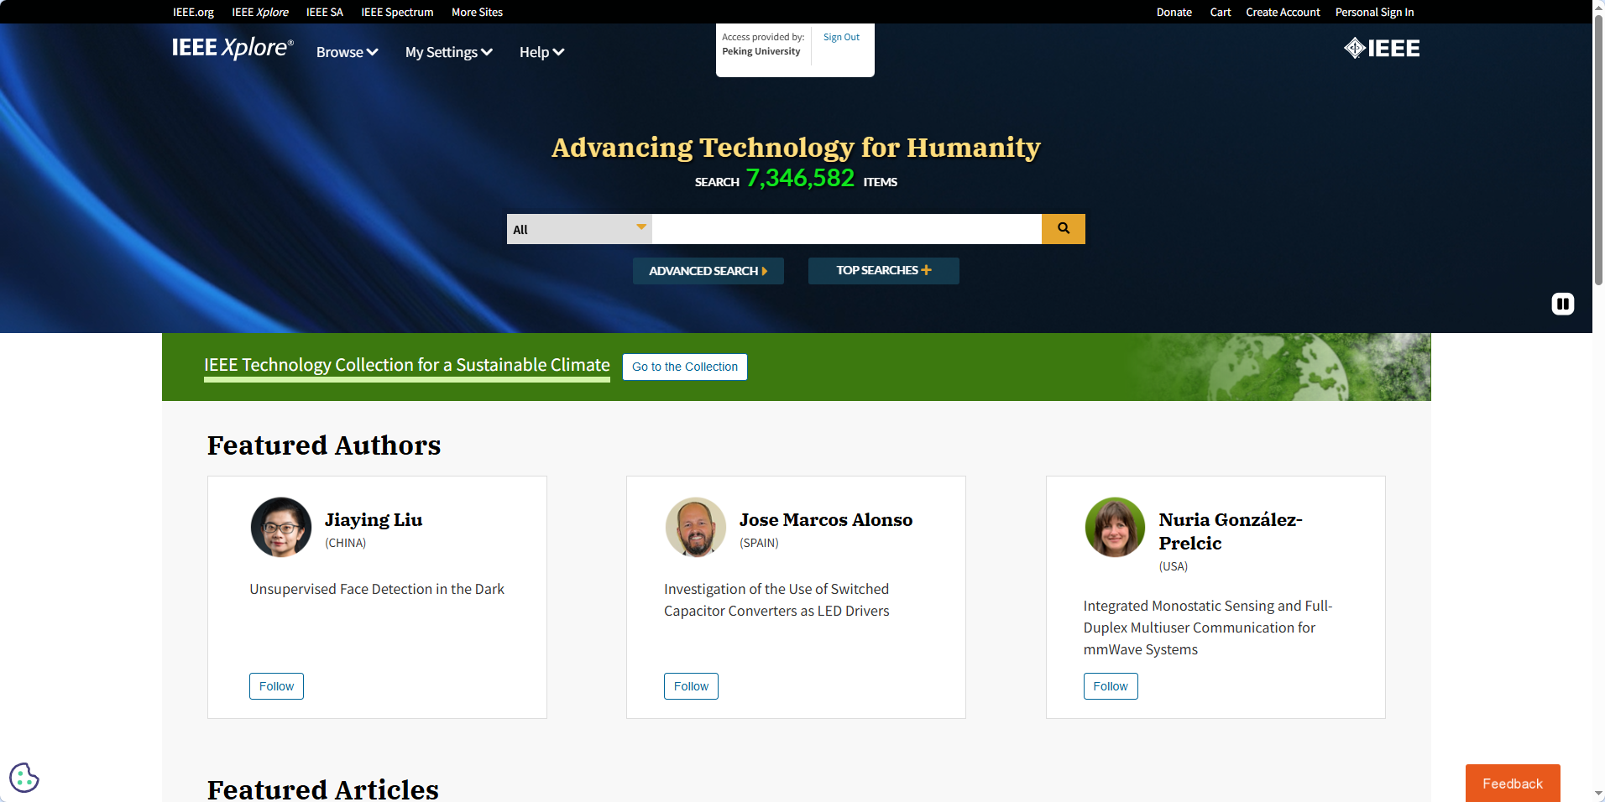This screenshot has height=802, width=1605.
Task: Click into the main search text field
Action: click(x=847, y=229)
